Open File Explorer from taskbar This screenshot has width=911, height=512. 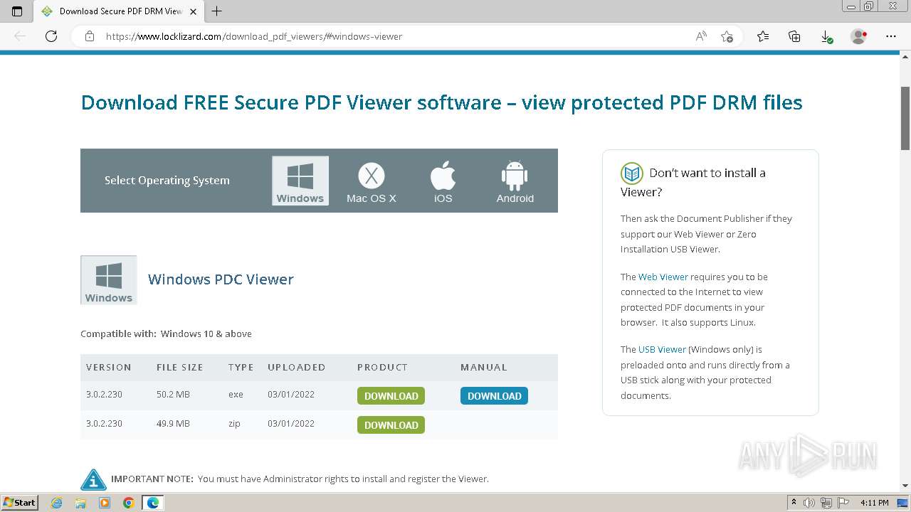[80, 503]
